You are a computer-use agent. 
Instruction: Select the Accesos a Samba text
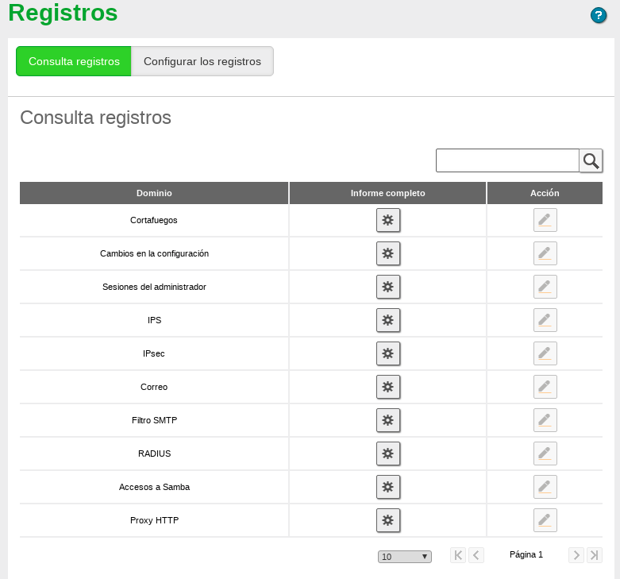coord(154,487)
